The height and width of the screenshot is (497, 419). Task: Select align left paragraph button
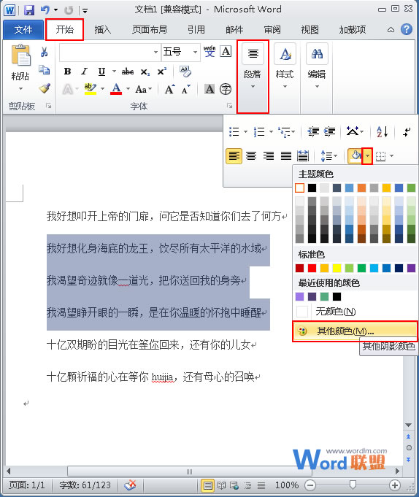[x=234, y=155]
